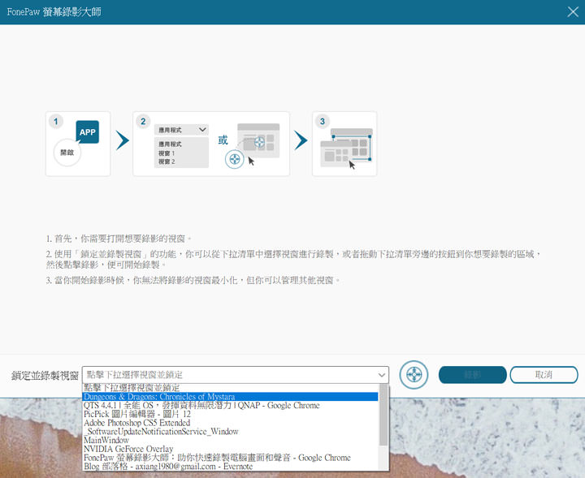Choose _SoftwareUpdateNotificationService_Window entry
The width and height of the screenshot is (585, 478).
230,432
